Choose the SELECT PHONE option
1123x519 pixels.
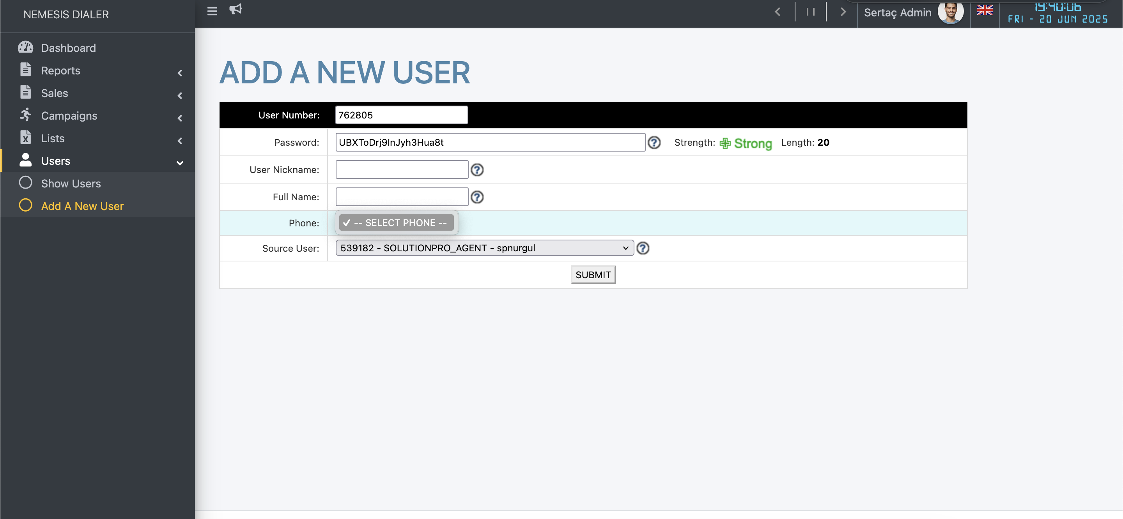point(397,223)
